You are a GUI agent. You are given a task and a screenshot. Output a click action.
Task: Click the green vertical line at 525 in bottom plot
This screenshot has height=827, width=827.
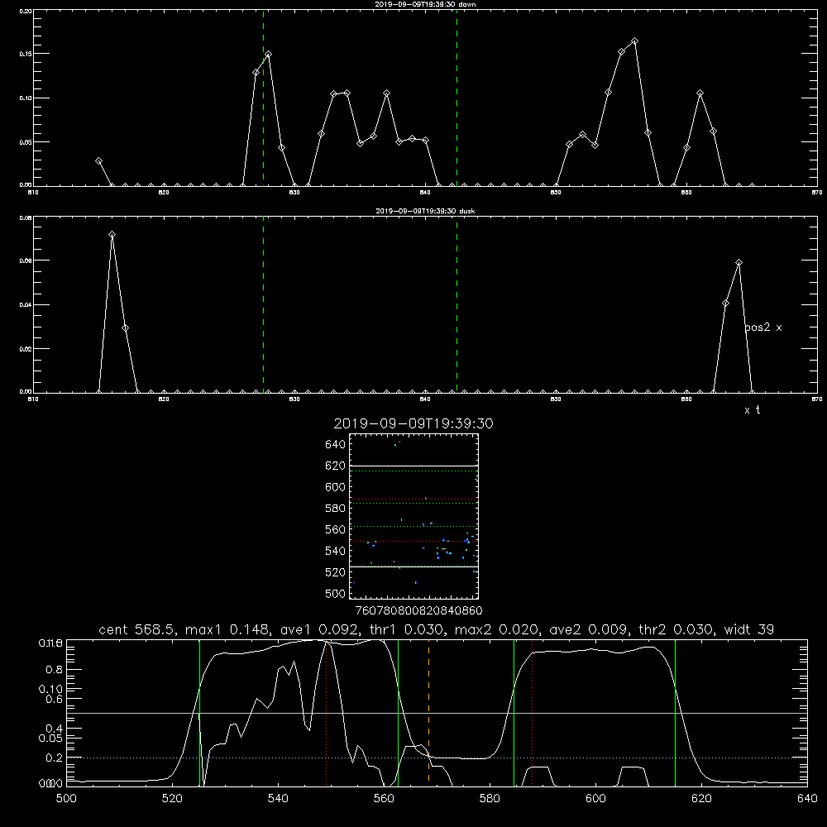click(200, 712)
